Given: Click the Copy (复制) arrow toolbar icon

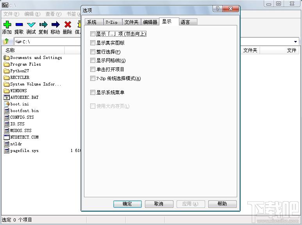Looking at the screenshot, I should point(43,25).
